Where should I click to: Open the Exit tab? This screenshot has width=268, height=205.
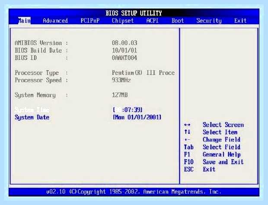240,21
